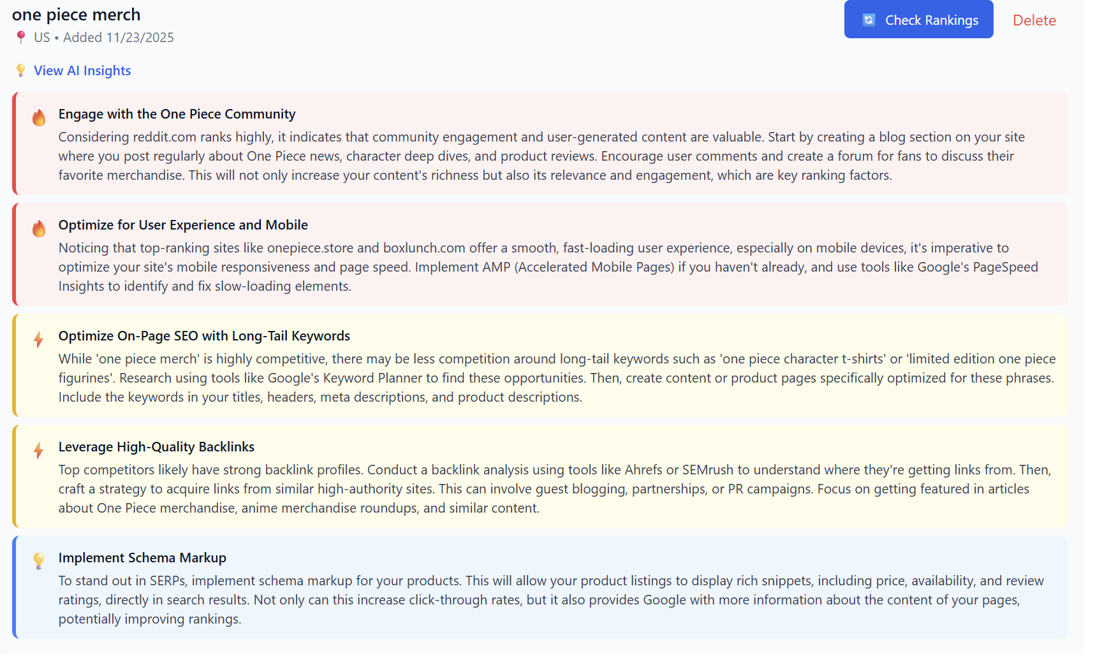
Task: Click flame icon on User Experience card
Action: [39, 228]
